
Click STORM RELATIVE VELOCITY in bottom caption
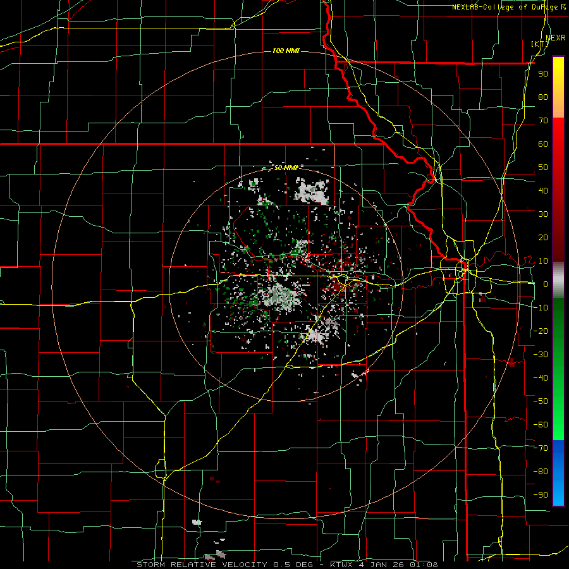[202, 565]
